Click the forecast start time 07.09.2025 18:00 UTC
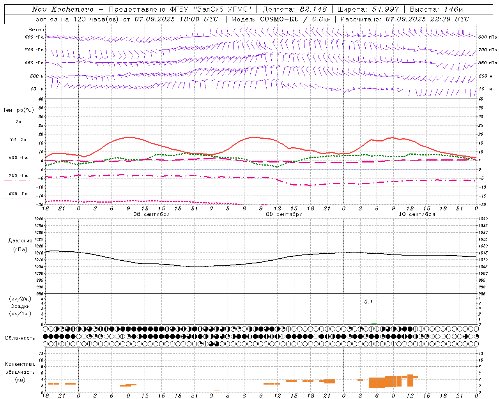 pyautogui.click(x=176, y=19)
